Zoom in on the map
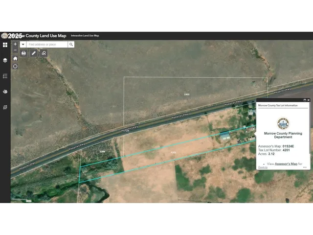This screenshot has height=235, width=313. point(15,44)
